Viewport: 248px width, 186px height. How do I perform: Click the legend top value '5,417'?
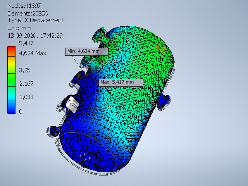(26, 43)
